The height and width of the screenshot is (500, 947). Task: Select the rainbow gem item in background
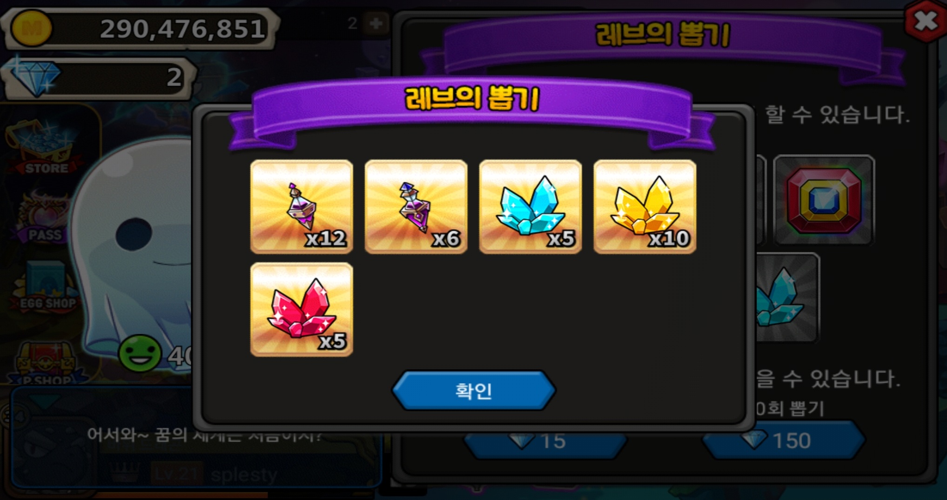click(x=824, y=200)
